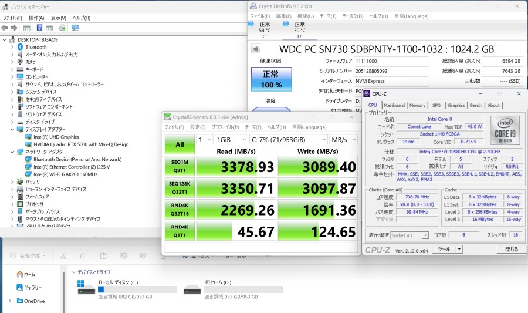528x313 pixels.
Task: Run the RND4K Q32T16 test
Action: coord(180,209)
